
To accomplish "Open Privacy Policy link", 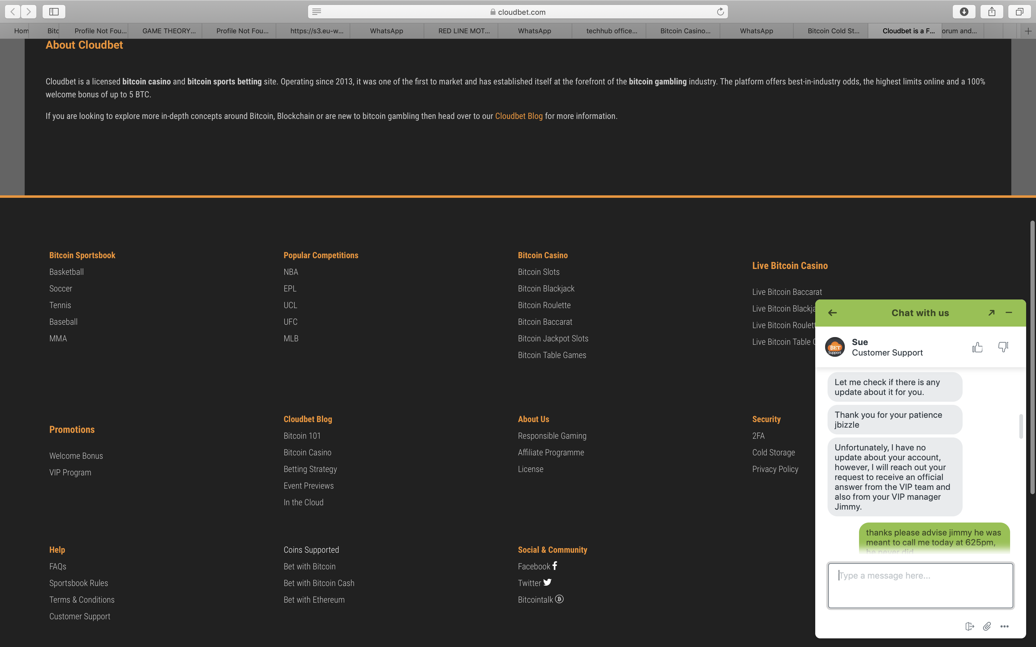I will tap(775, 469).
